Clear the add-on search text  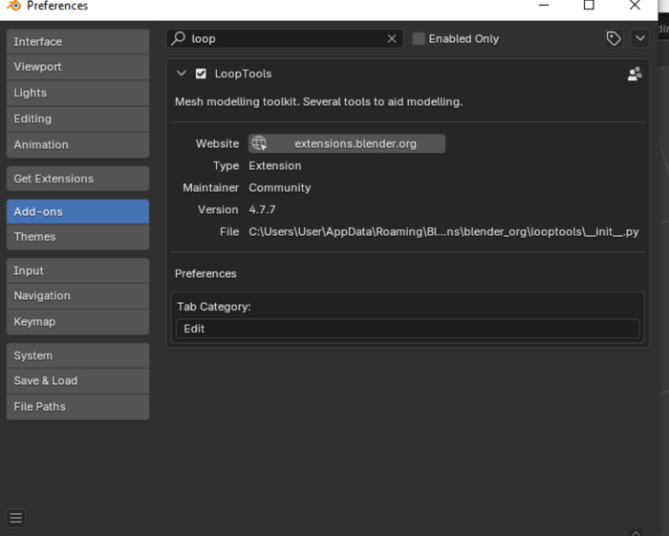point(392,38)
